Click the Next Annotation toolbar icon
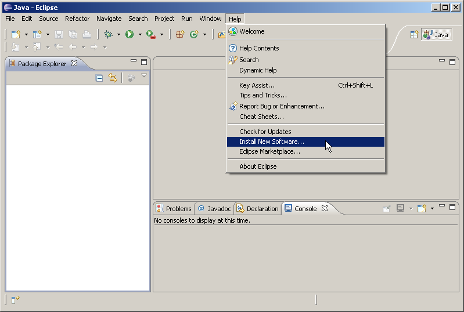The height and width of the screenshot is (312, 464). [x=15, y=47]
